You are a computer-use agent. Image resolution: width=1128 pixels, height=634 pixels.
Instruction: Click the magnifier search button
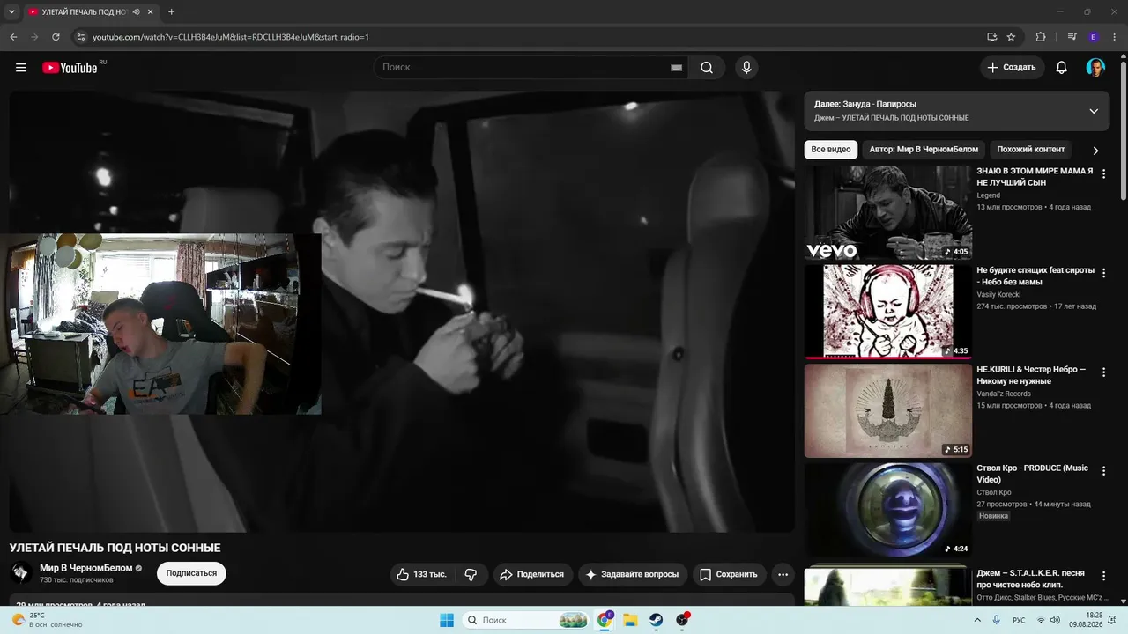(707, 68)
